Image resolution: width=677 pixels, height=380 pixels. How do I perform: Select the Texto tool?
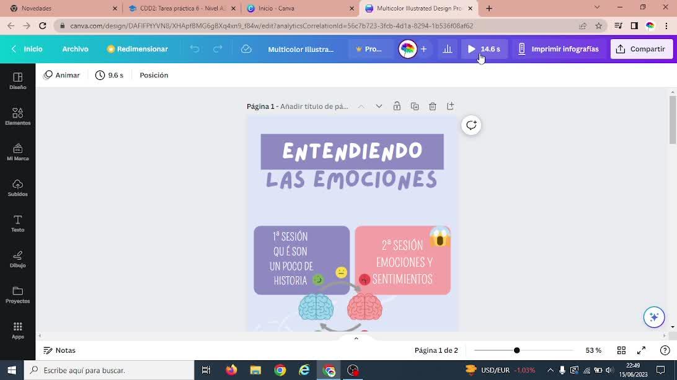click(x=18, y=223)
